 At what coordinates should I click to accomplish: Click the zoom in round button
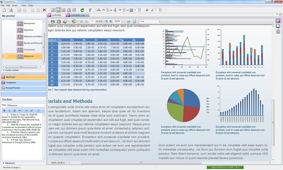111,22
